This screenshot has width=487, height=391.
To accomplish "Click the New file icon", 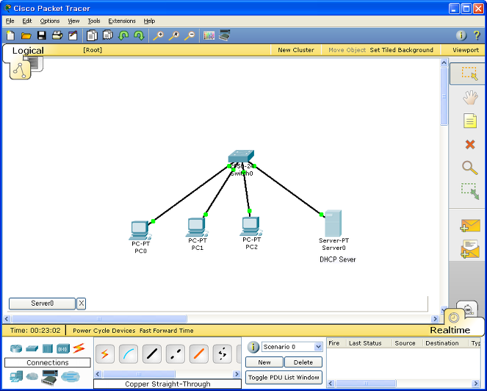I will pyautogui.click(x=10, y=35).
